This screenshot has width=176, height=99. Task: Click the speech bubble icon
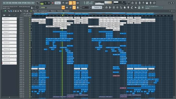click(154, 3)
